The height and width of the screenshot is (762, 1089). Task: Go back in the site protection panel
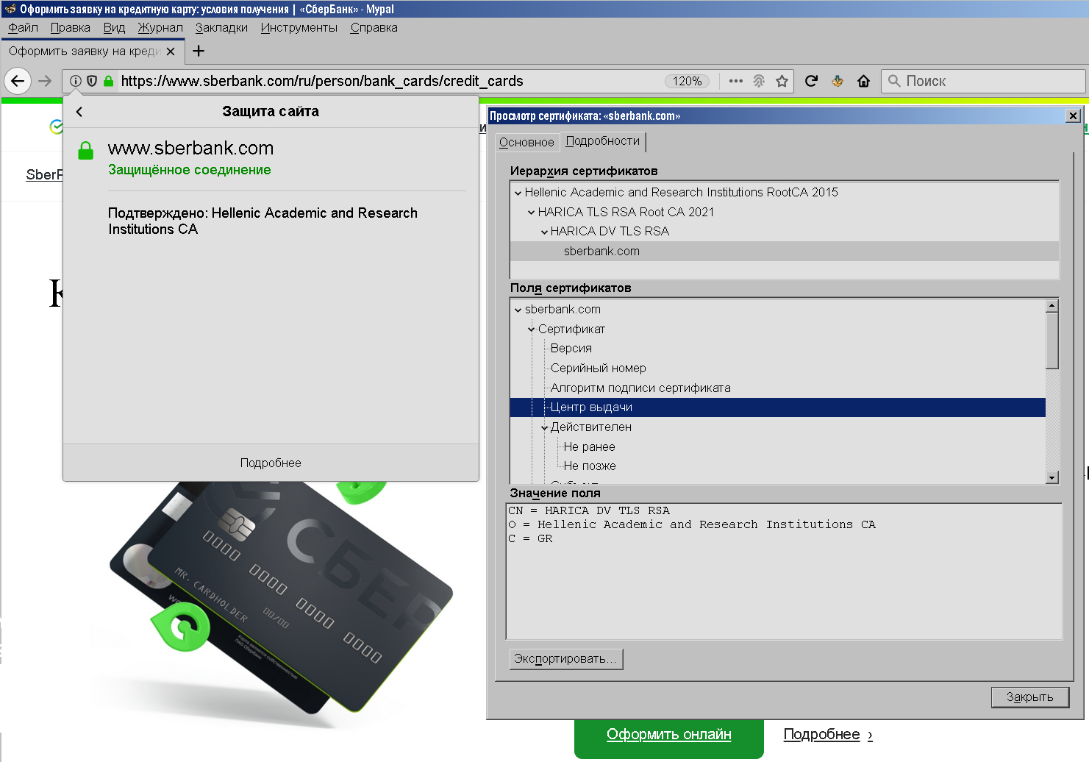pos(79,112)
